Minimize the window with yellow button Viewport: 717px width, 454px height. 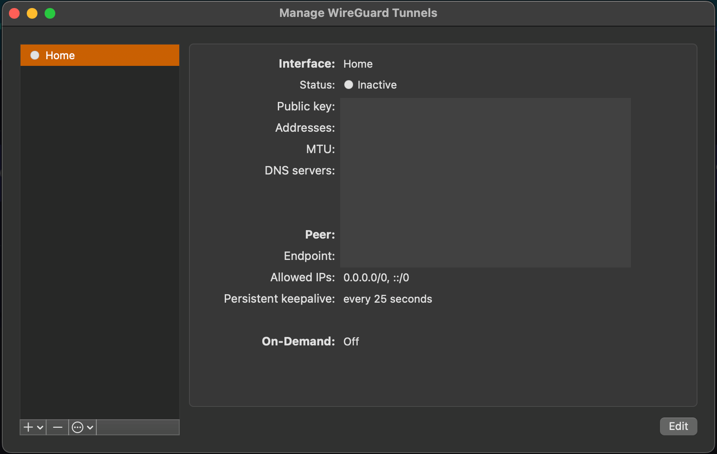(32, 13)
